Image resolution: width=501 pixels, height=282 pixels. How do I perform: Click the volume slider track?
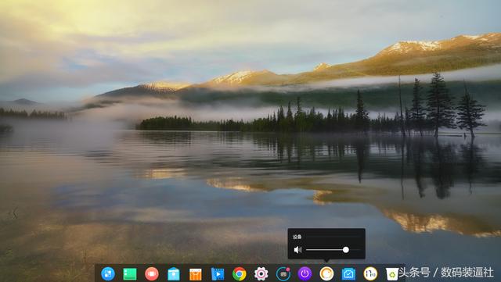point(333,250)
